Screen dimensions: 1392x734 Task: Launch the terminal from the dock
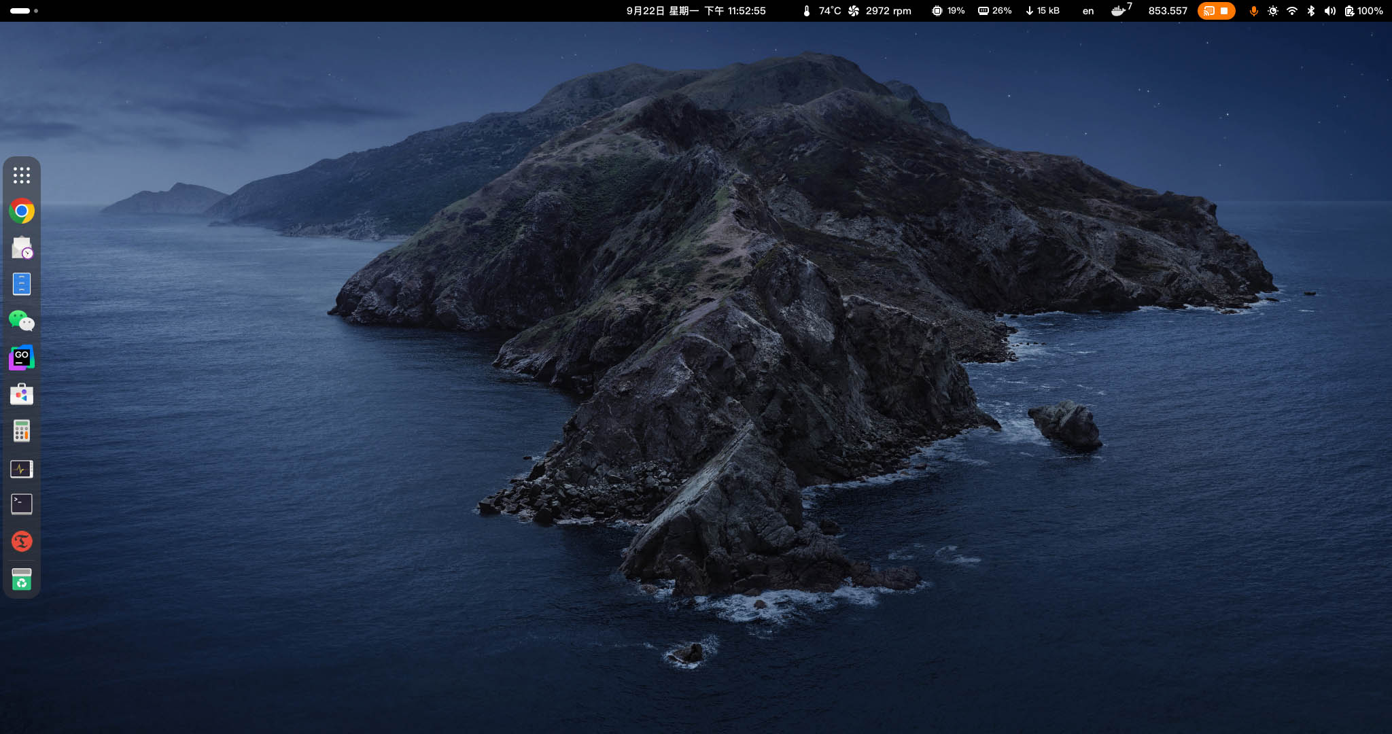coord(22,504)
